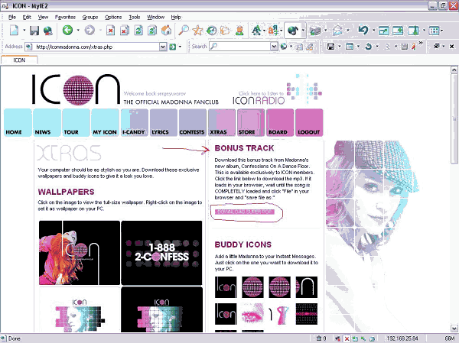Go to the I-CANDY section
Image resolution: width=459 pixels, height=343 pixels.
coord(135,122)
